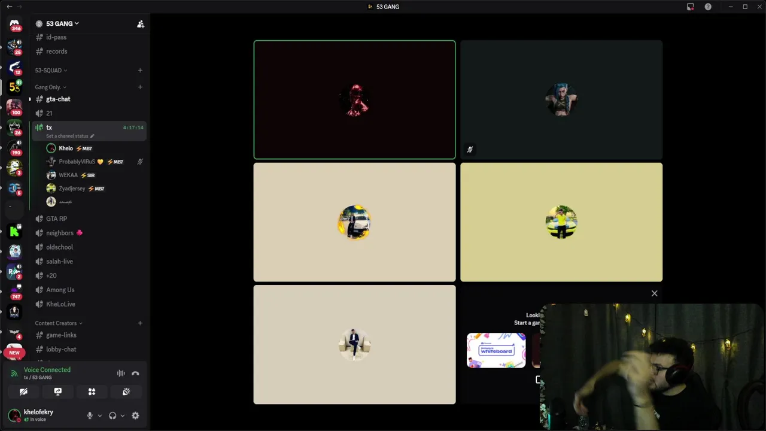
Task: Edit channel status pencil icon
Action: pyautogui.click(x=92, y=136)
